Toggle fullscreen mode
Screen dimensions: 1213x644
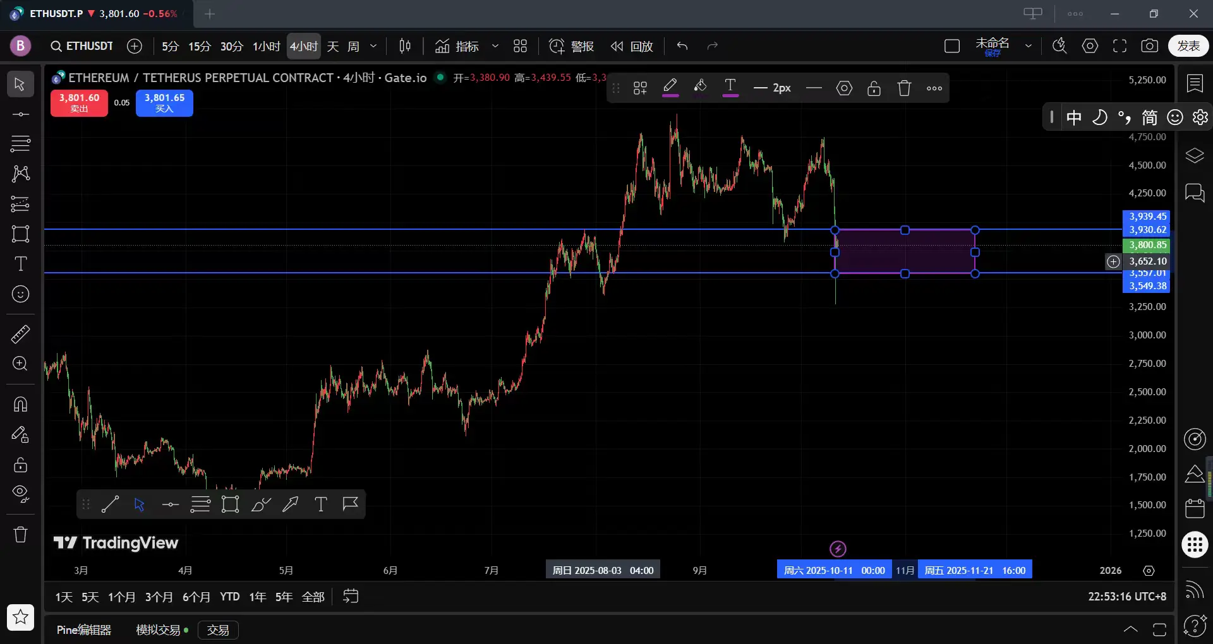click(x=1119, y=46)
